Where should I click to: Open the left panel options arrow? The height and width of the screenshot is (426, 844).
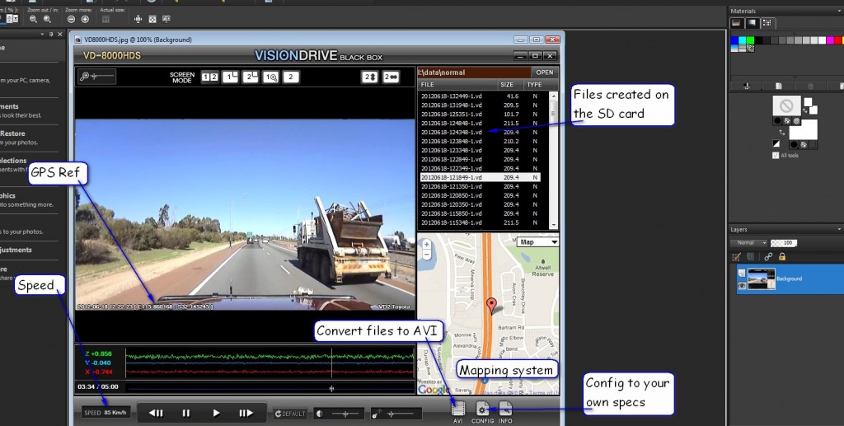(43, 35)
